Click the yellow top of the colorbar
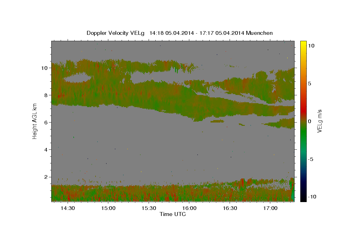 tap(303, 44)
